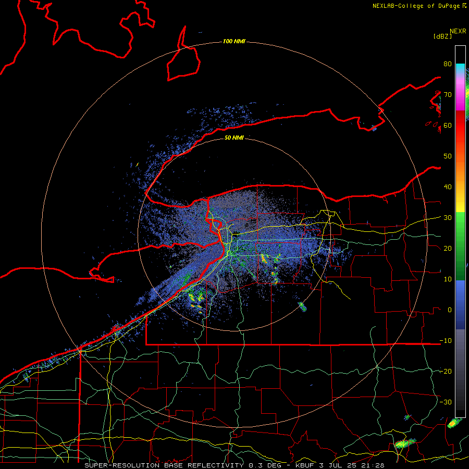
Task: Click the 40 value on the dBZ scale
Action: pyautogui.click(x=448, y=187)
